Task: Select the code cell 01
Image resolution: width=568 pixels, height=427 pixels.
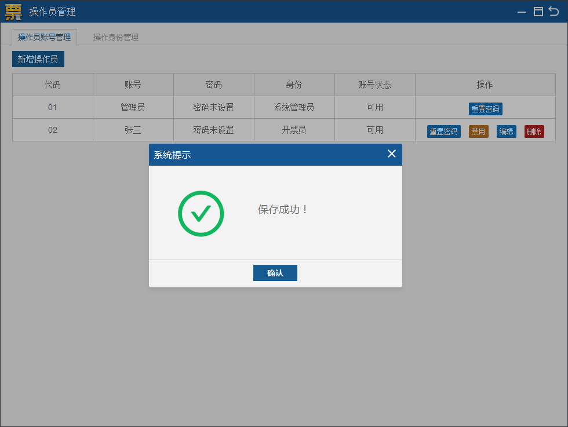Action: tap(53, 107)
